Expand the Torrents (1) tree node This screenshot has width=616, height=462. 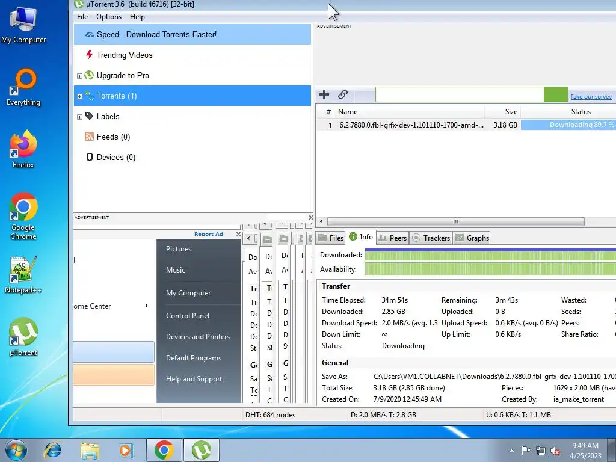click(x=79, y=96)
